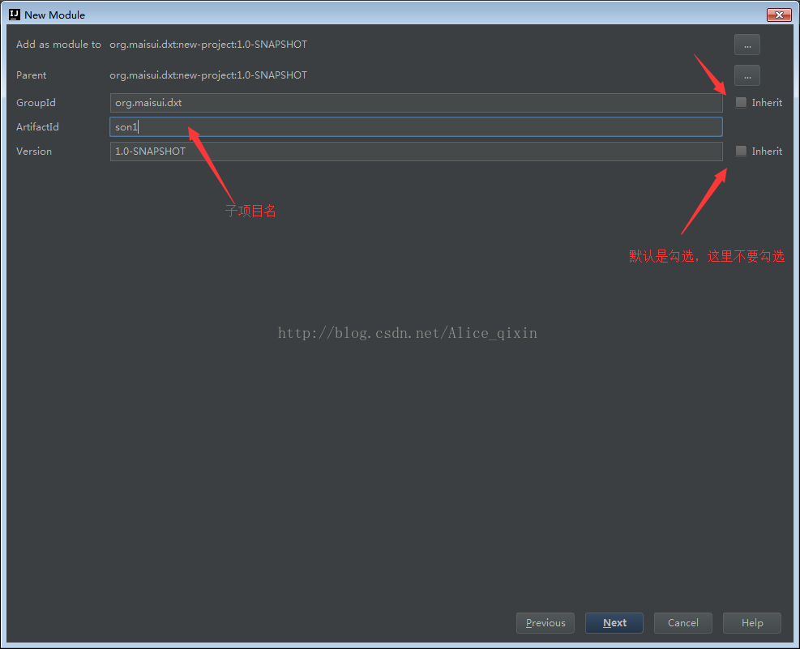
Task: Click the IntelliJ icon in the title bar
Action: click(15, 15)
